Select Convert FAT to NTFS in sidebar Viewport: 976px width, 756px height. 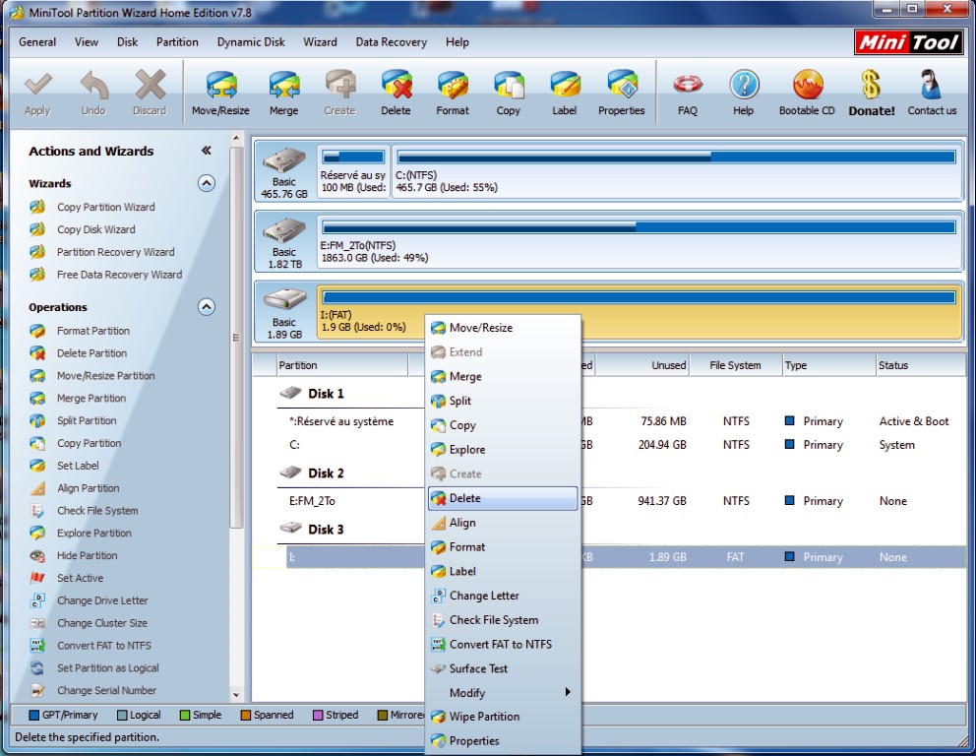[x=104, y=645]
